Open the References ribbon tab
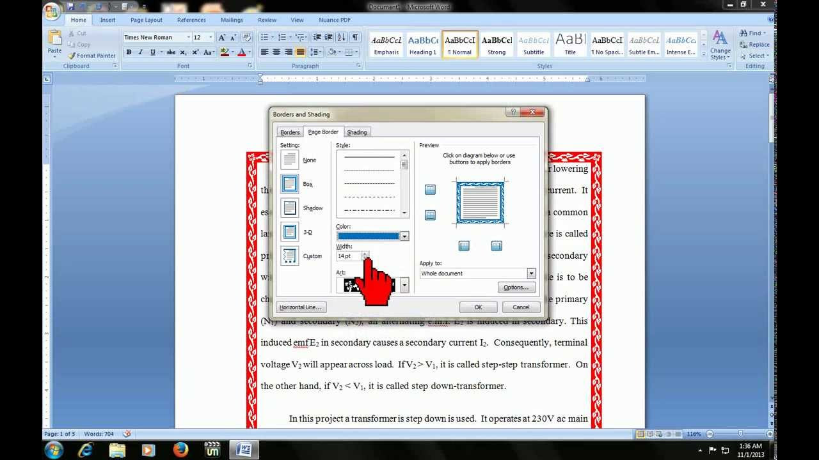 (x=191, y=20)
